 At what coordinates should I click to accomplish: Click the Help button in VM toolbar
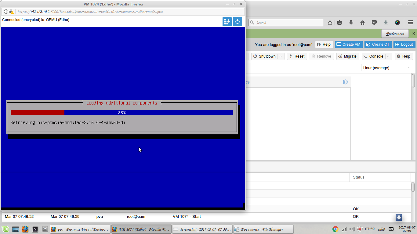pos(404,56)
